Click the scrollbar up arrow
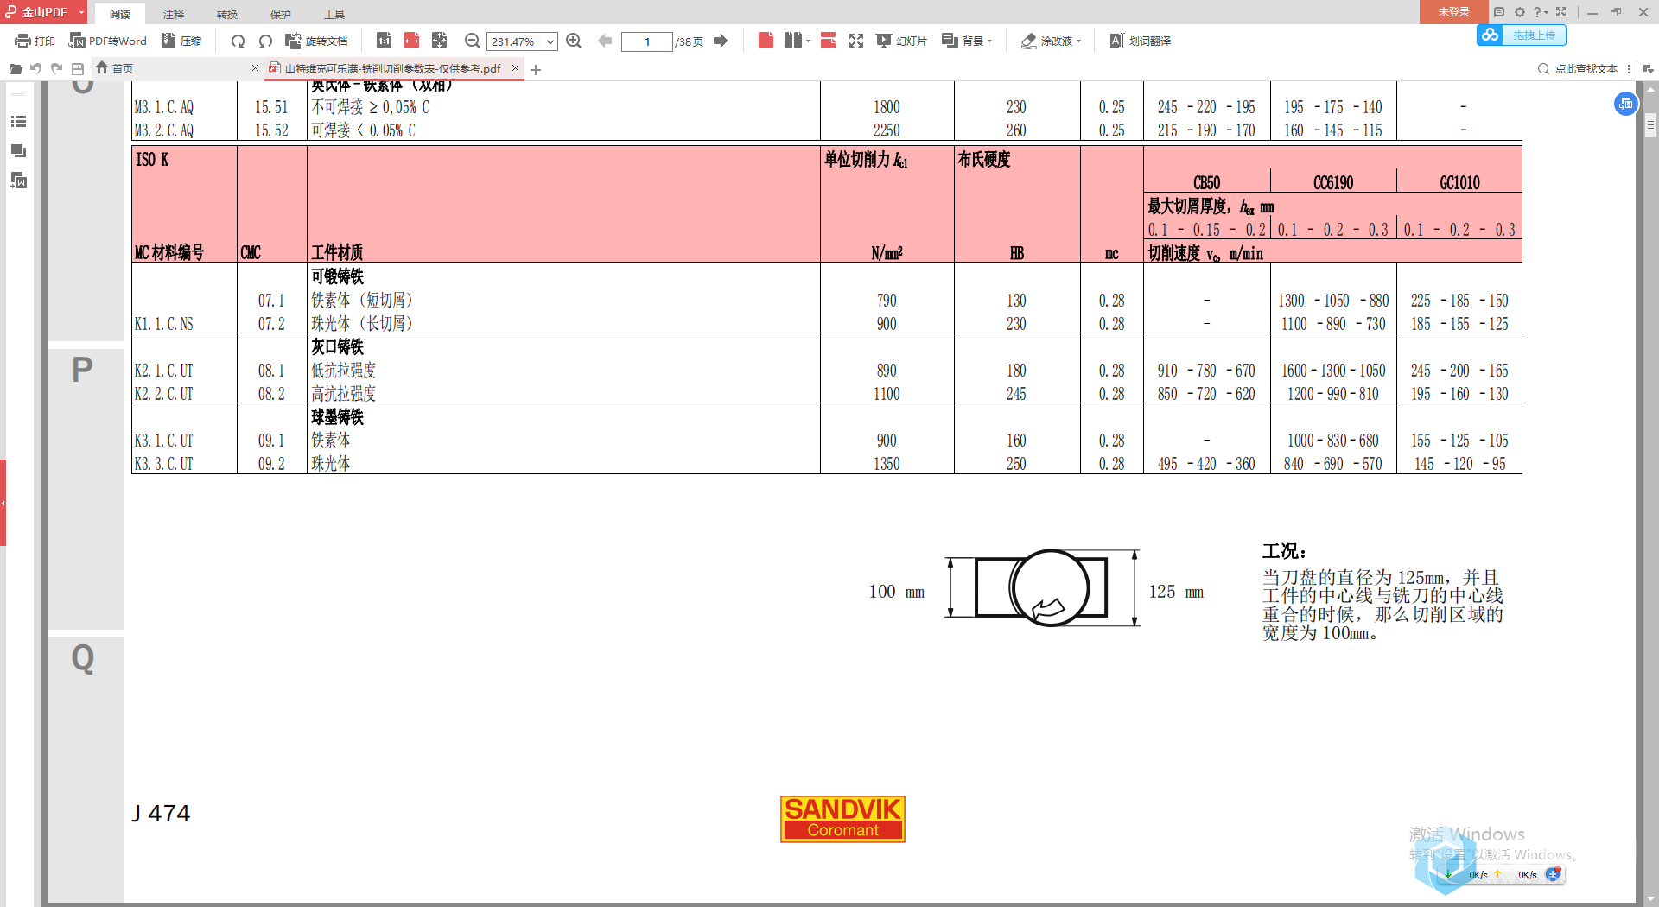 point(1650,88)
